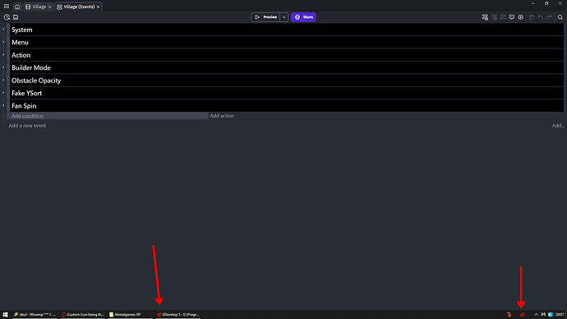Screen dimensions: 567x319
Task: Select the Fake YSort group title
Action: (27, 93)
